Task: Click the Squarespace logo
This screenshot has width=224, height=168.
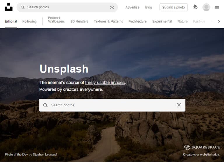Action: [202, 147]
